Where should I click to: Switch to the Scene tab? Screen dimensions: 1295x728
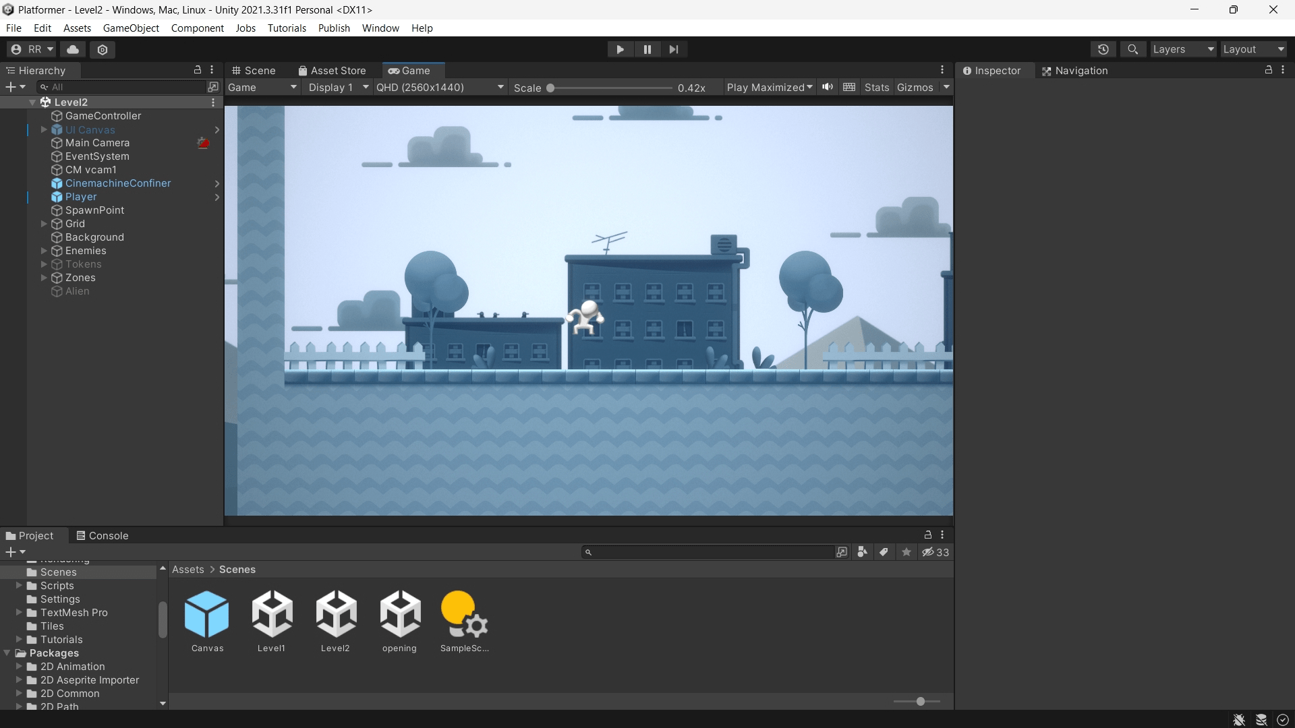tap(254, 70)
